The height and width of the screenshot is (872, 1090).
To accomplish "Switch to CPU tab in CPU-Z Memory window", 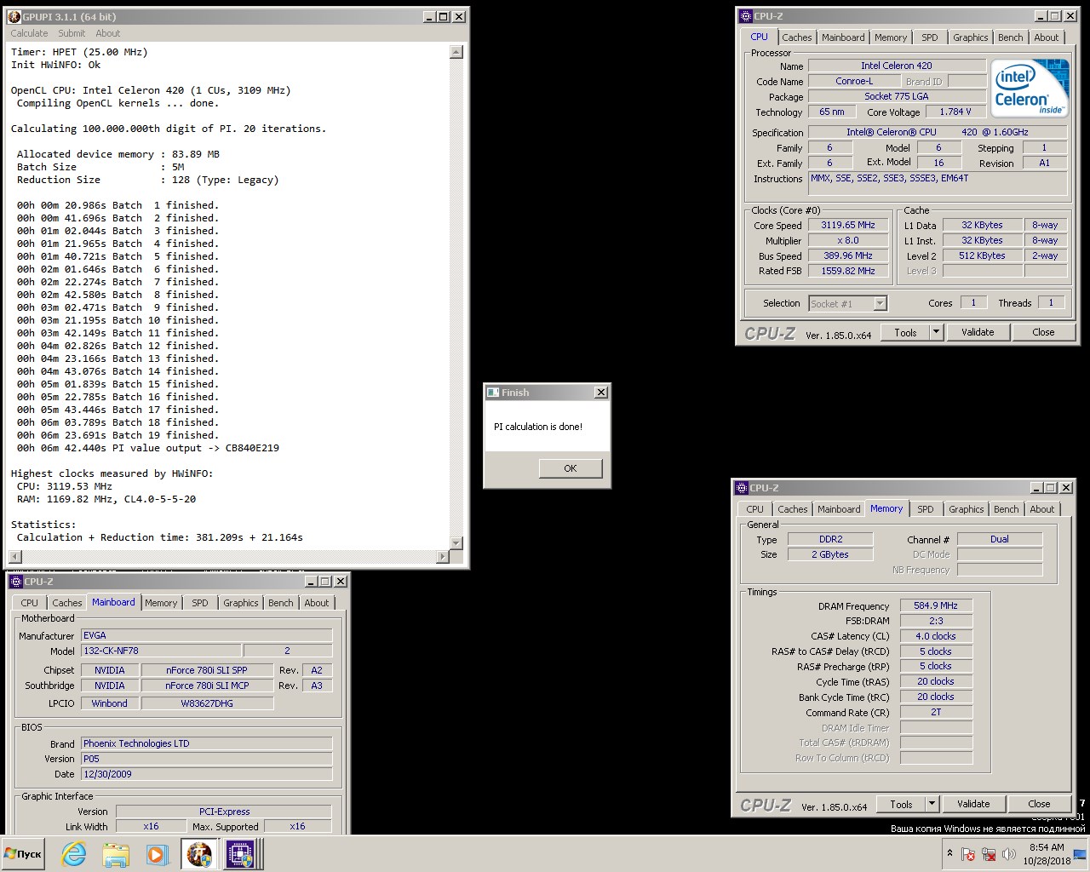I will point(755,509).
